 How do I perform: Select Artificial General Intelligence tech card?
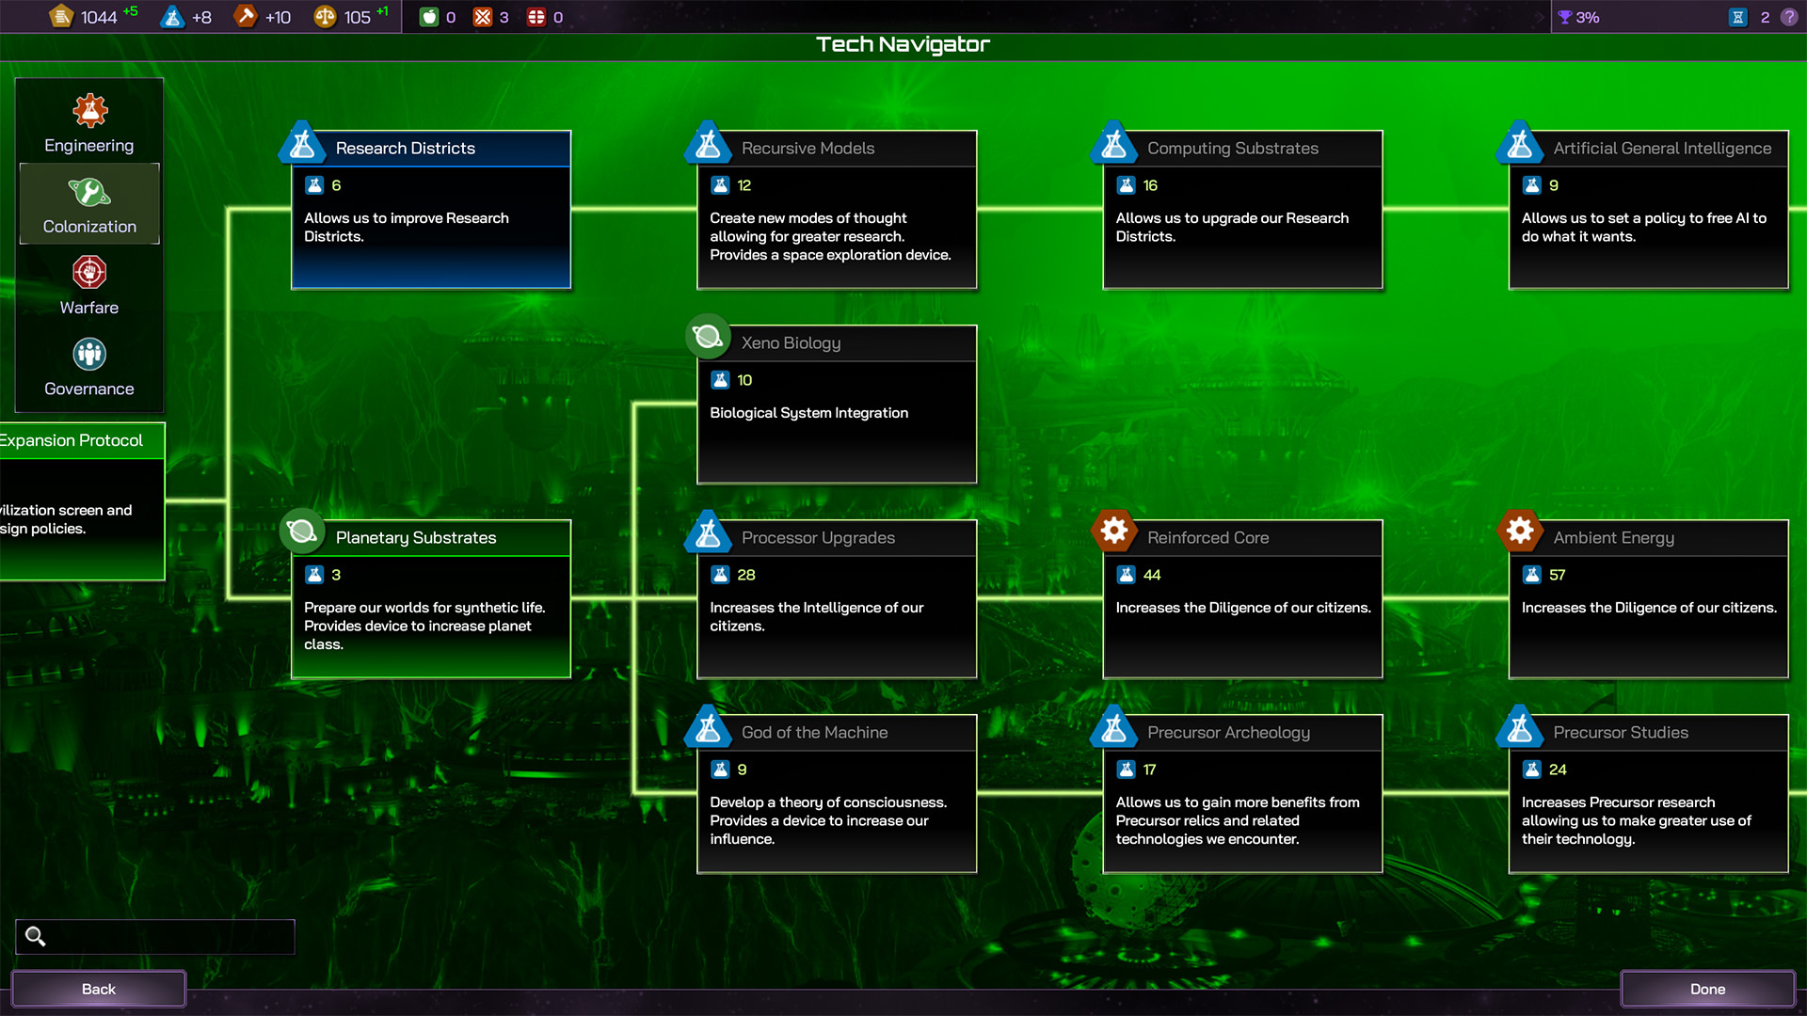tap(1648, 210)
